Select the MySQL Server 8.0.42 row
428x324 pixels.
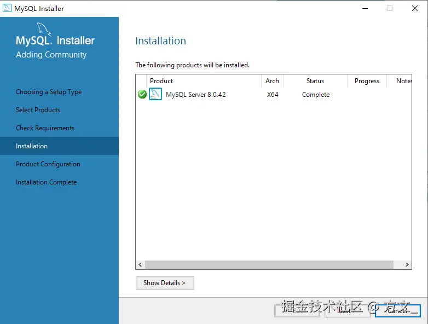coord(274,95)
